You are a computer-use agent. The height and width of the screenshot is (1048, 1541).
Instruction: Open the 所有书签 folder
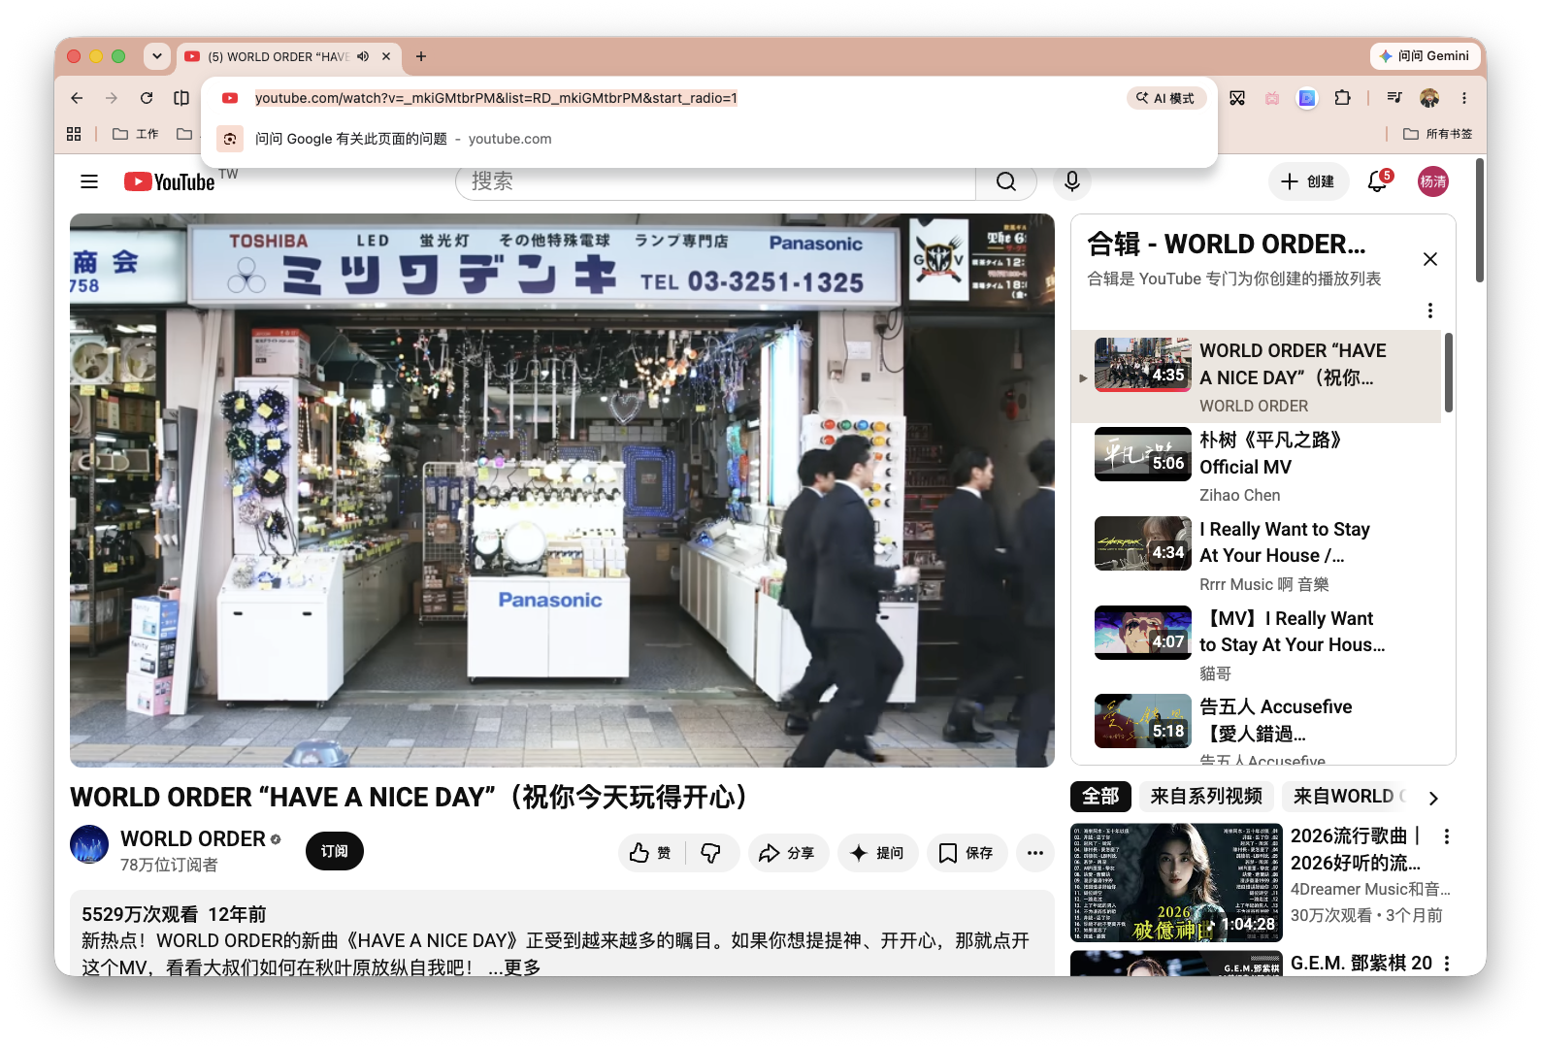click(x=1438, y=134)
